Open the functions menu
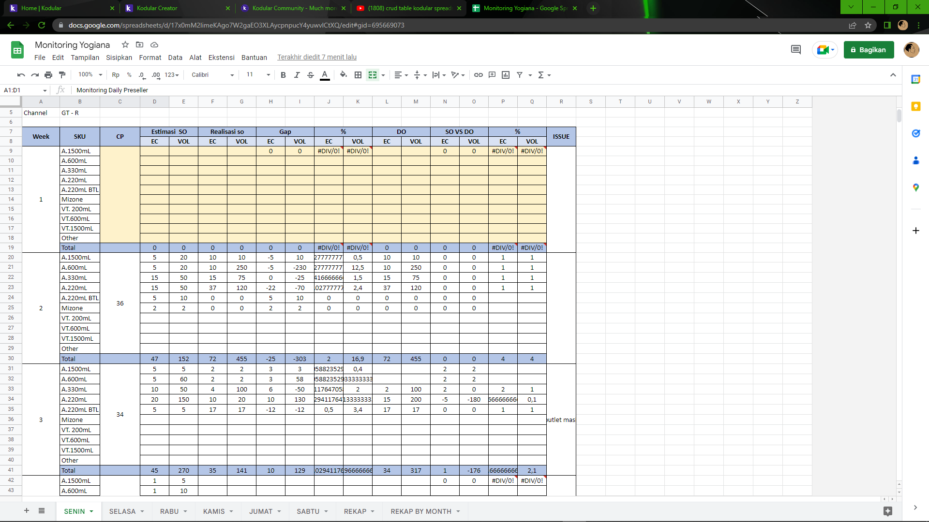This screenshot has height=522, width=929. pos(542,75)
